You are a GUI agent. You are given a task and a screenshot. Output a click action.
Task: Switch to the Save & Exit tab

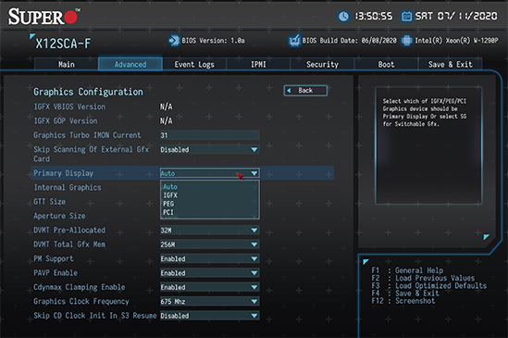(451, 64)
